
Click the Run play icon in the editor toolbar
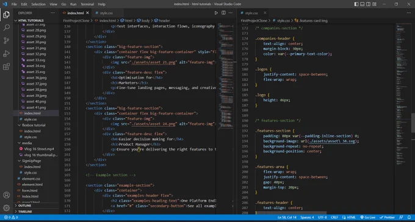pyautogui.click(x=216, y=13)
